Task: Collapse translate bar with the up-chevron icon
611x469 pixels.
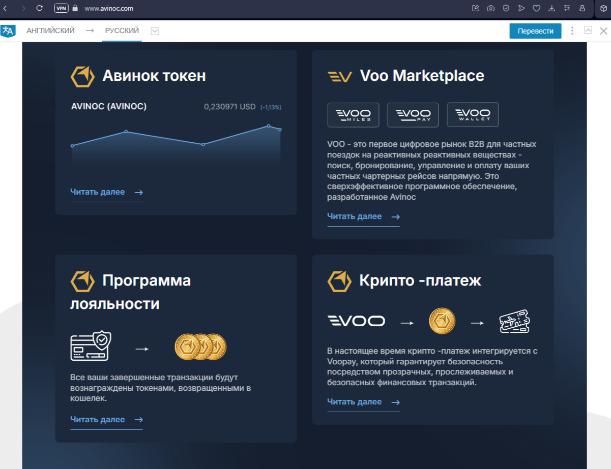Action: pyautogui.click(x=588, y=30)
